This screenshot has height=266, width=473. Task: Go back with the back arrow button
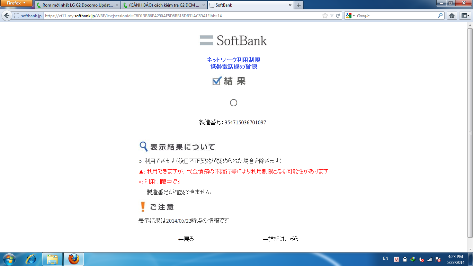tap(7, 16)
